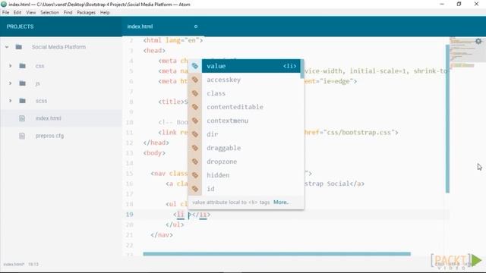Click line number 19 in the gutter
Viewport: 486px width, 273px height.
click(x=129, y=215)
